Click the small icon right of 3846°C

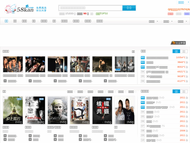coord(187,62)
